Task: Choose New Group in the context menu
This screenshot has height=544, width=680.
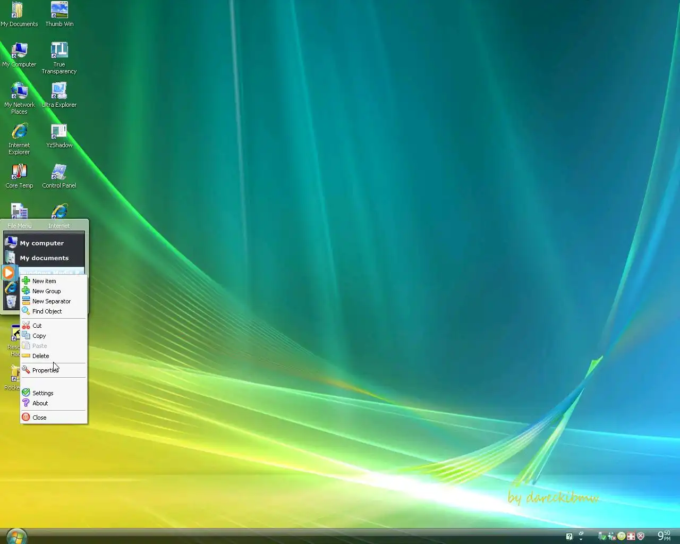Action: point(54,291)
